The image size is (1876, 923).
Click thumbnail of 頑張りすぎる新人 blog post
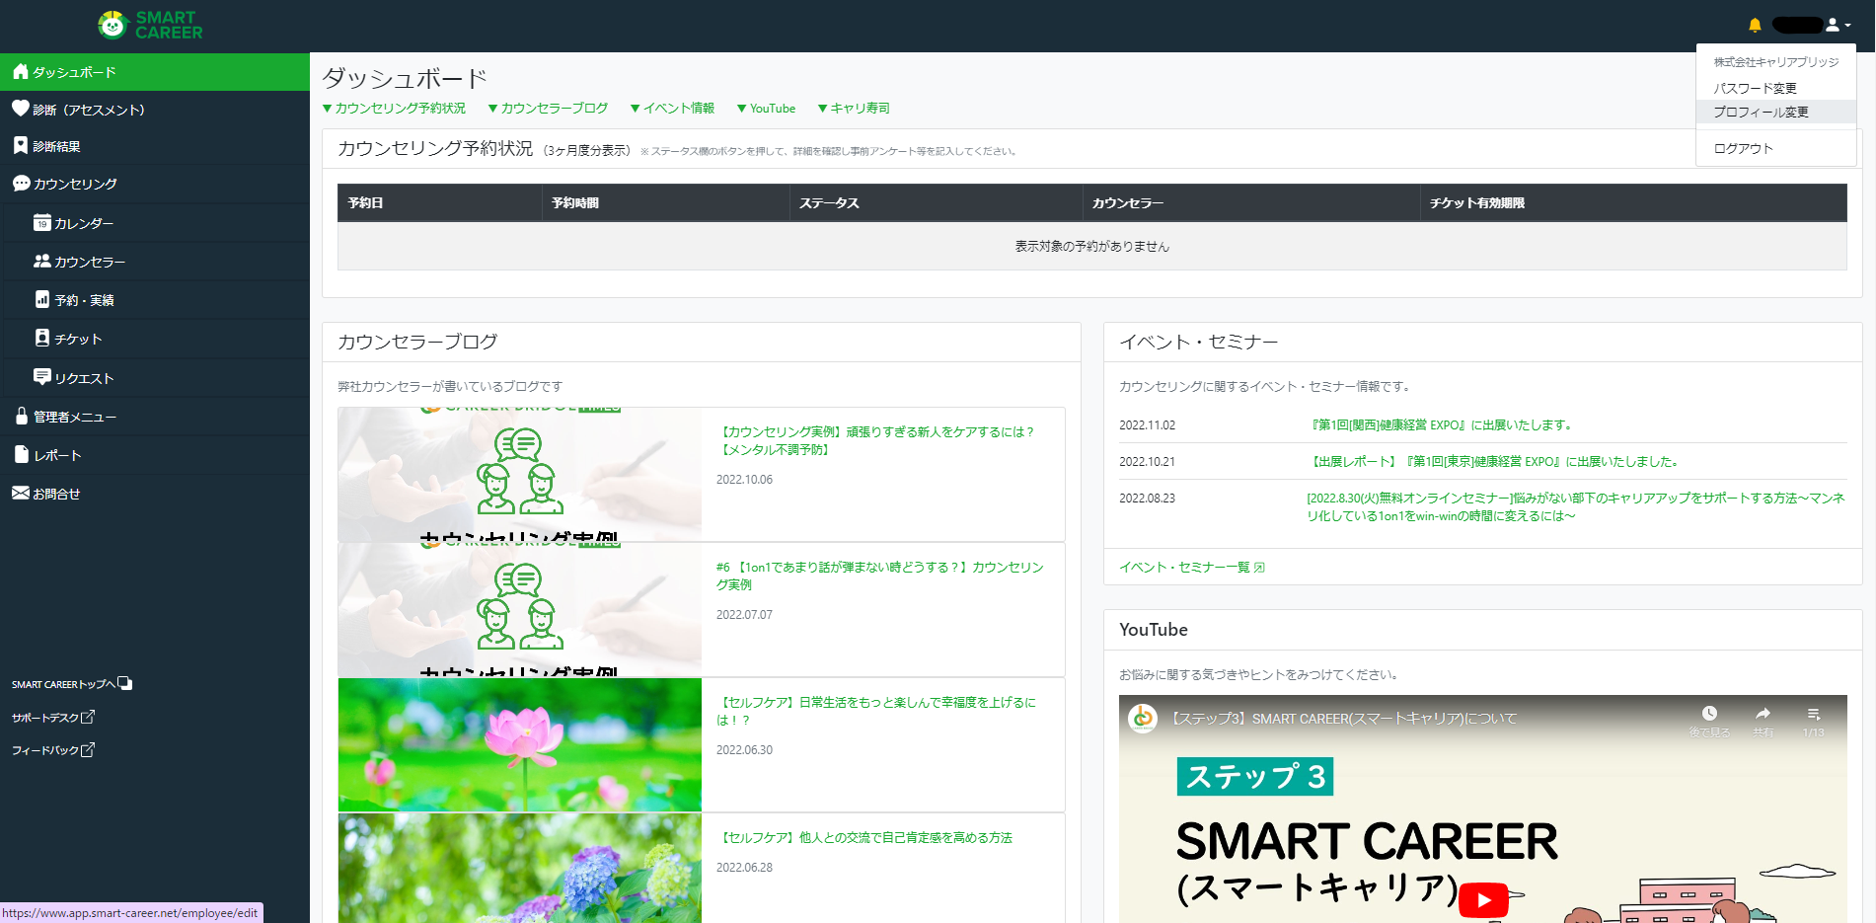(x=520, y=474)
